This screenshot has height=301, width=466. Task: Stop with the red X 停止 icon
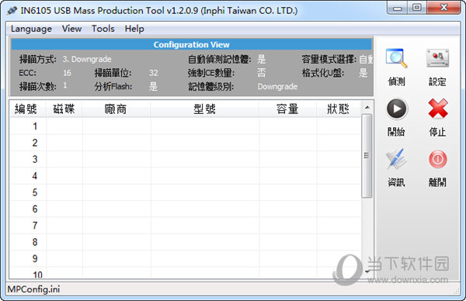point(438,109)
